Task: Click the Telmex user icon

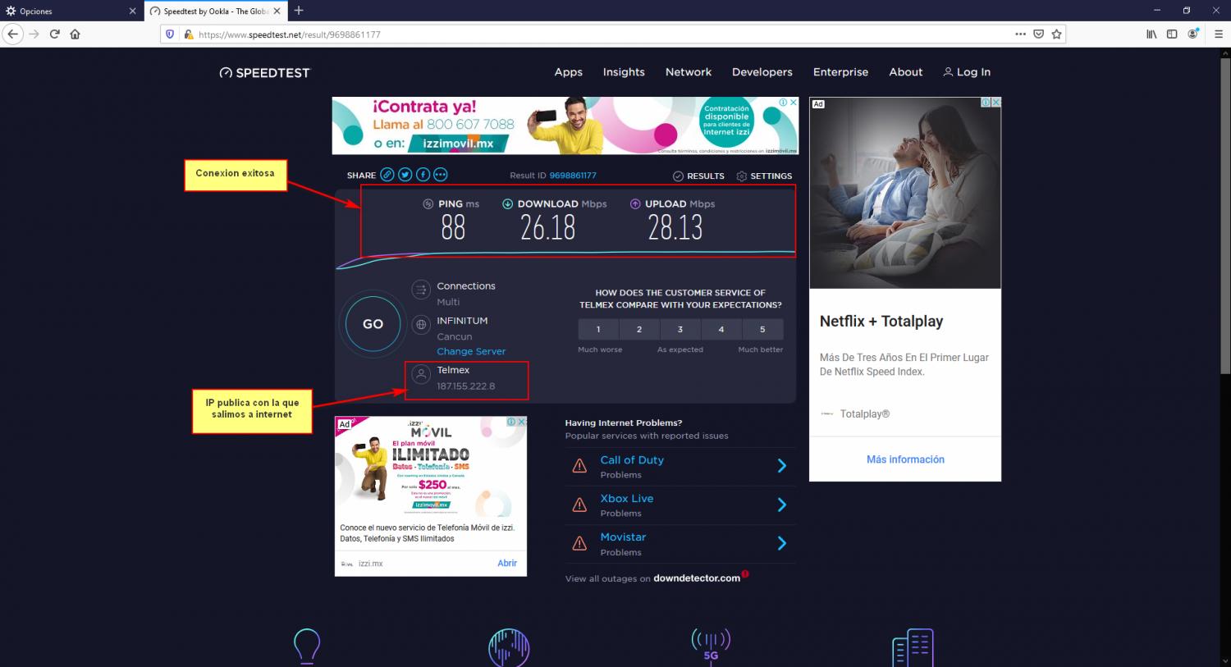Action: tap(421, 374)
